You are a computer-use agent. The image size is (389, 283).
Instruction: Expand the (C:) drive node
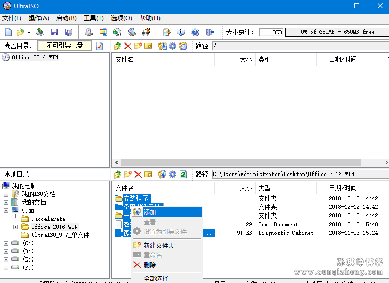[6, 243]
